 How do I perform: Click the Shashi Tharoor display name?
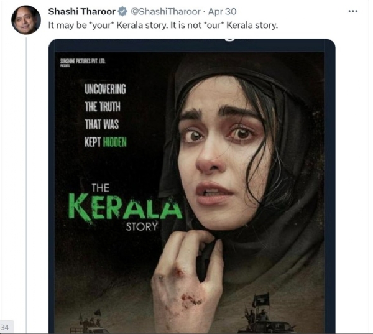point(80,12)
